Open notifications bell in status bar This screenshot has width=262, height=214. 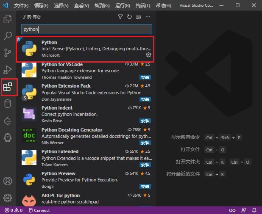point(254,210)
